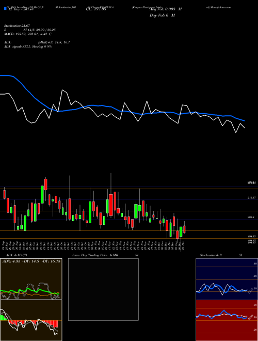Viewport: 258px width, 341px height.
Task: Click the ADX signal SELL text
Action: click(x=28, y=47)
